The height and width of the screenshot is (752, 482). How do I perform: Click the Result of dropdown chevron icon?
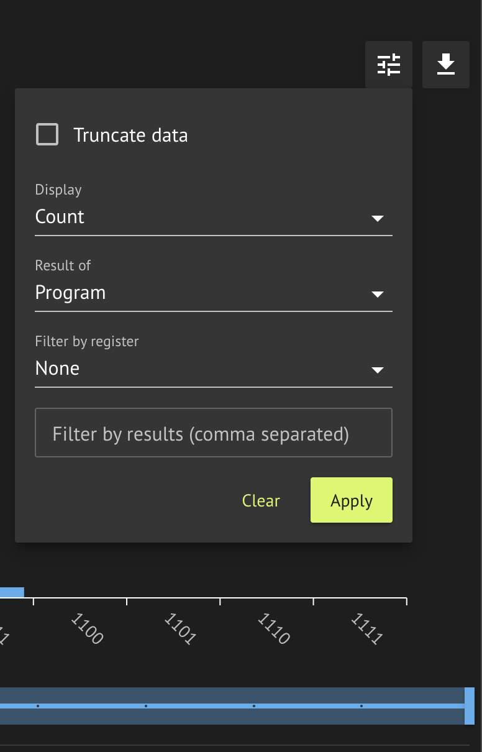(378, 294)
